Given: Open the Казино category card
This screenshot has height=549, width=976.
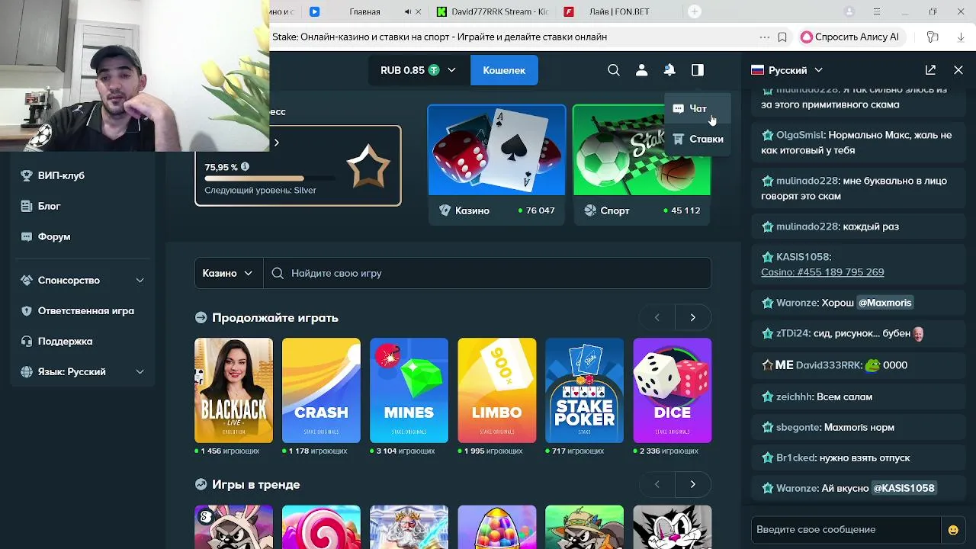Looking at the screenshot, I should coord(496,165).
